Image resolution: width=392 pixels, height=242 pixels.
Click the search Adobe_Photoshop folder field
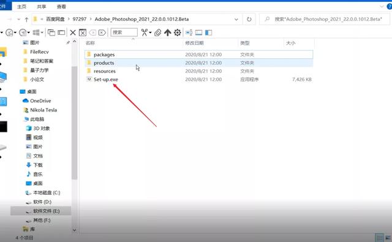click(325, 19)
